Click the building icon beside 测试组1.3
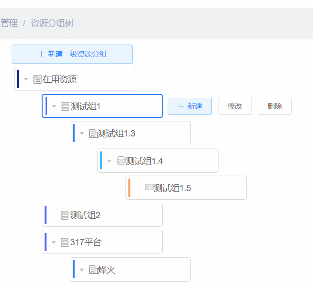 pos(93,134)
